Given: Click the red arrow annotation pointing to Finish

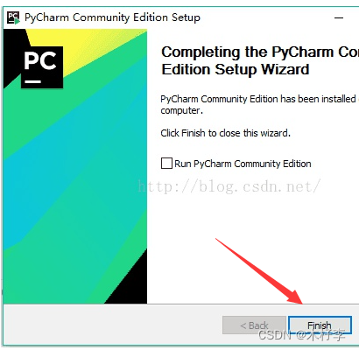Looking at the screenshot, I should (260, 271).
